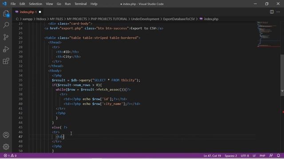
Task: Open the File menu
Action: pos(13,4)
